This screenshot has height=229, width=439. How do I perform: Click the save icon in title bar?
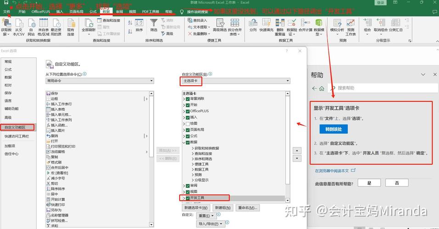click(x=6, y=2)
